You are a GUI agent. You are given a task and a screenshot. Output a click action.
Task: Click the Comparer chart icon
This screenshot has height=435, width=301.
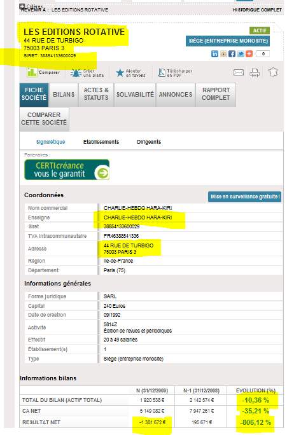click(x=32, y=72)
